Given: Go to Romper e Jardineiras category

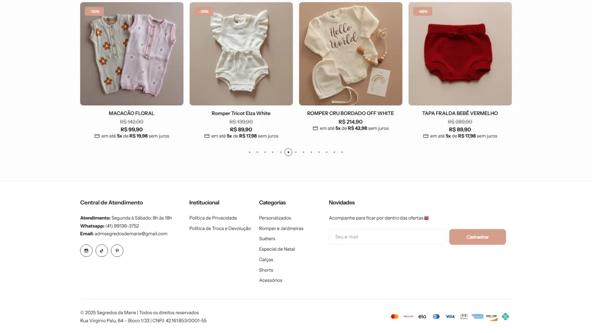Looking at the screenshot, I should coord(281,228).
